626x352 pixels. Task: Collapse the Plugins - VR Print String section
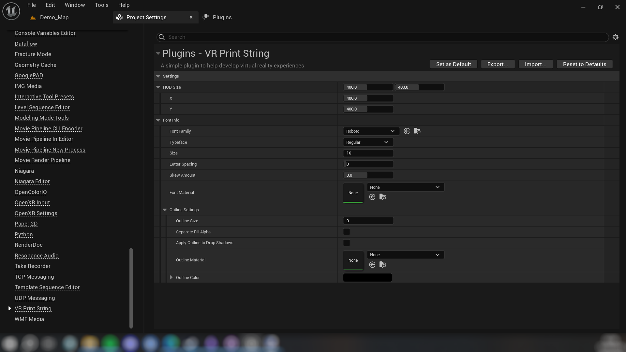[158, 53]
